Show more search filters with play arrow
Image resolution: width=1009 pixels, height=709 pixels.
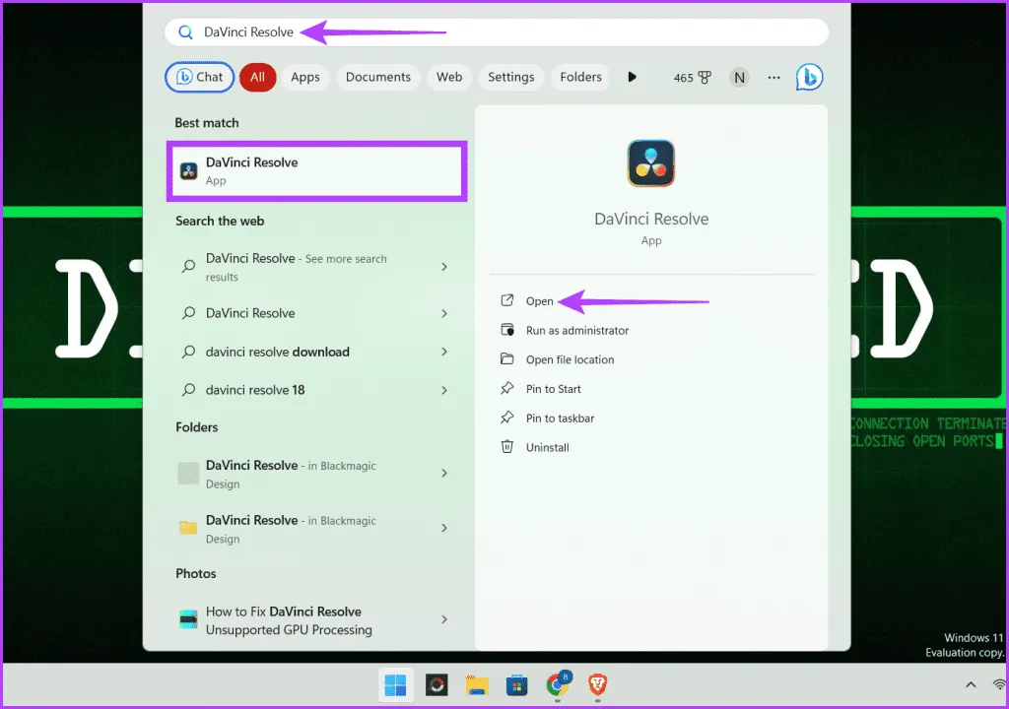coord(633,77)
